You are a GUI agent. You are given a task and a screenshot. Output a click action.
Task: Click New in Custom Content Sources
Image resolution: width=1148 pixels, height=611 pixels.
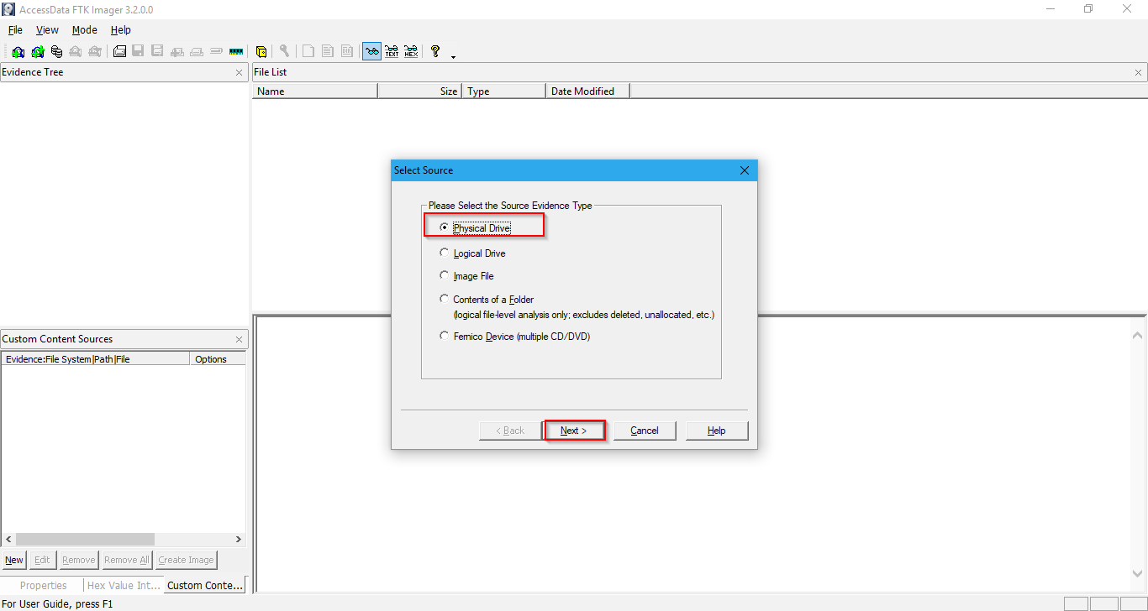coord(14,560)
